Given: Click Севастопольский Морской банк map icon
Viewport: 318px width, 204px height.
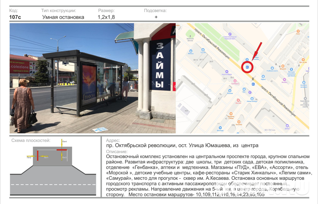Looking at the screenshot, I should [x=230, y=34].
